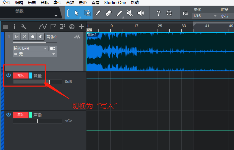Screen dimensions: 234x150
Task: Open the 音轨 menu
Action: click(x=44, y=2)
